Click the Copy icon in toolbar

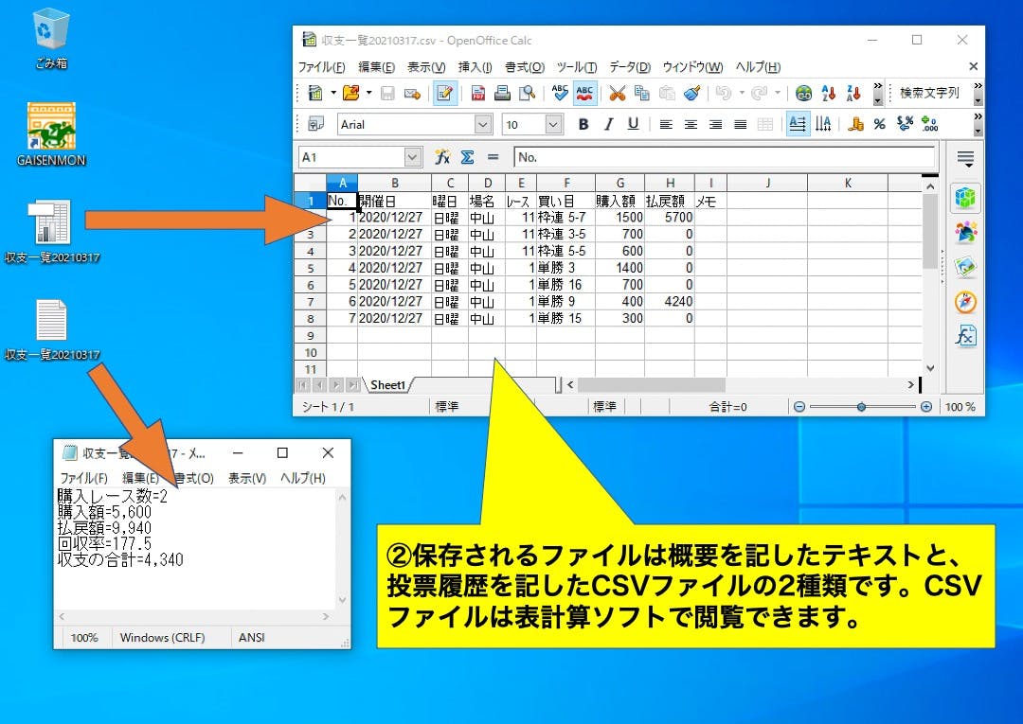click(642, 93)
